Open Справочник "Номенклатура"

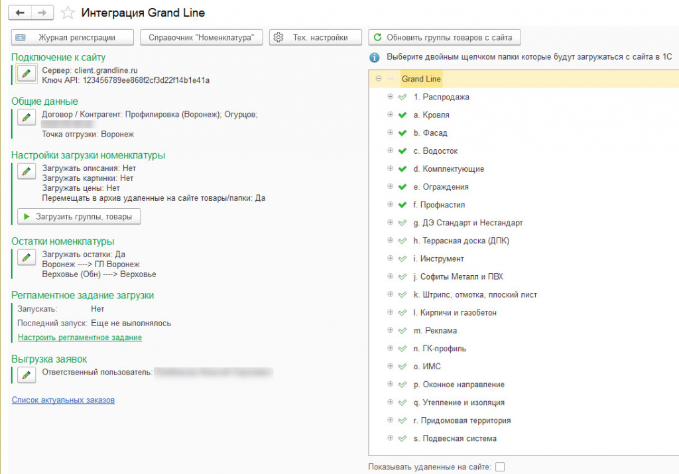pos(202,38)
